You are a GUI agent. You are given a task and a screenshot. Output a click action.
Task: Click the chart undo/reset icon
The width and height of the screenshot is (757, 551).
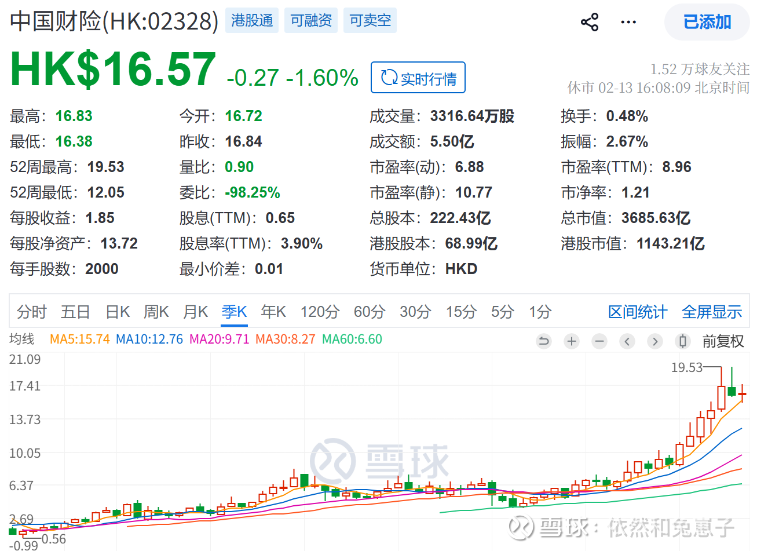coord(544,341)
